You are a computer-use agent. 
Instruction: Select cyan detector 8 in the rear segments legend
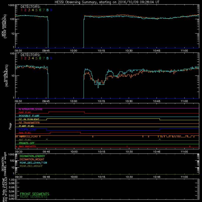tap(47, 58)
